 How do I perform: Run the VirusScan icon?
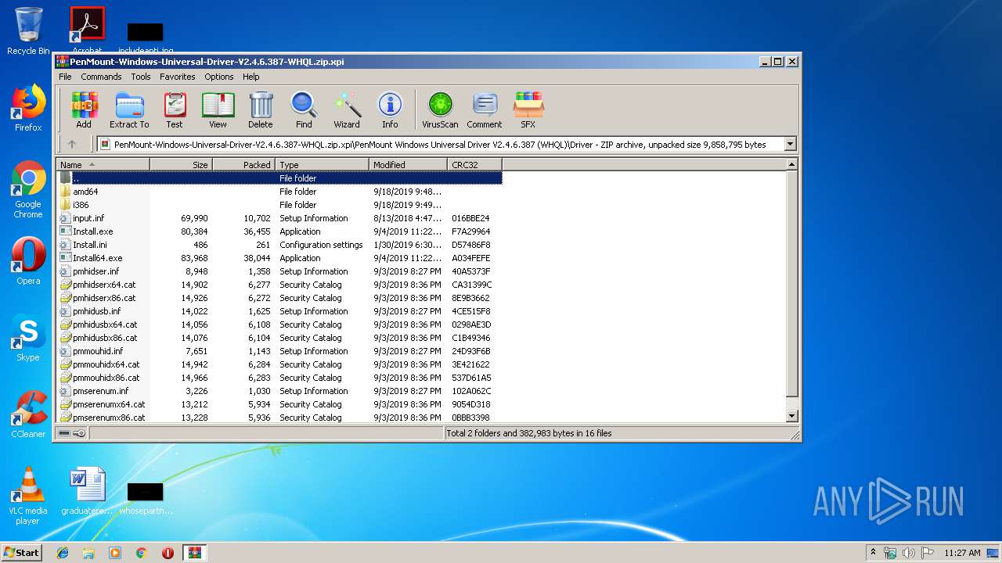440,109
